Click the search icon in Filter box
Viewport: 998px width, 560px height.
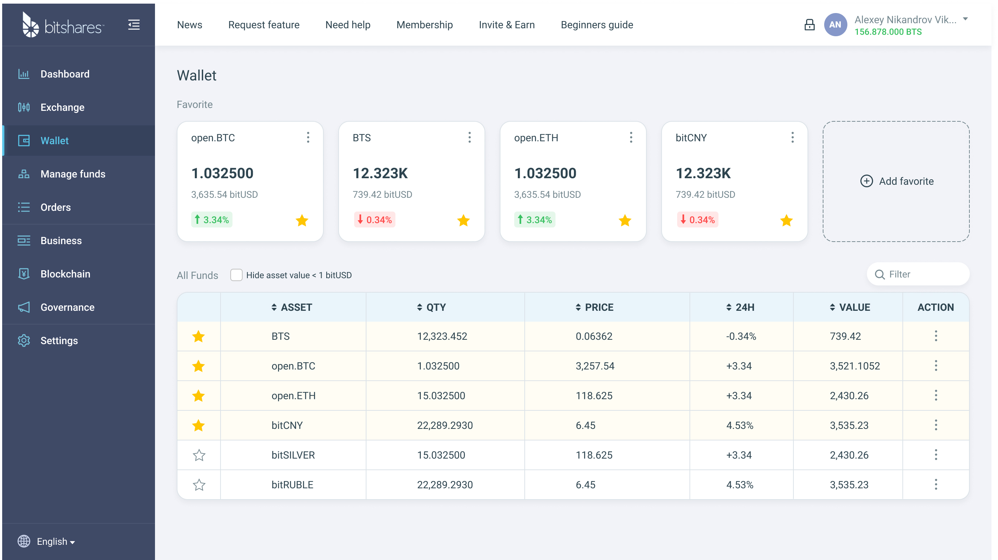pos(880,275)
